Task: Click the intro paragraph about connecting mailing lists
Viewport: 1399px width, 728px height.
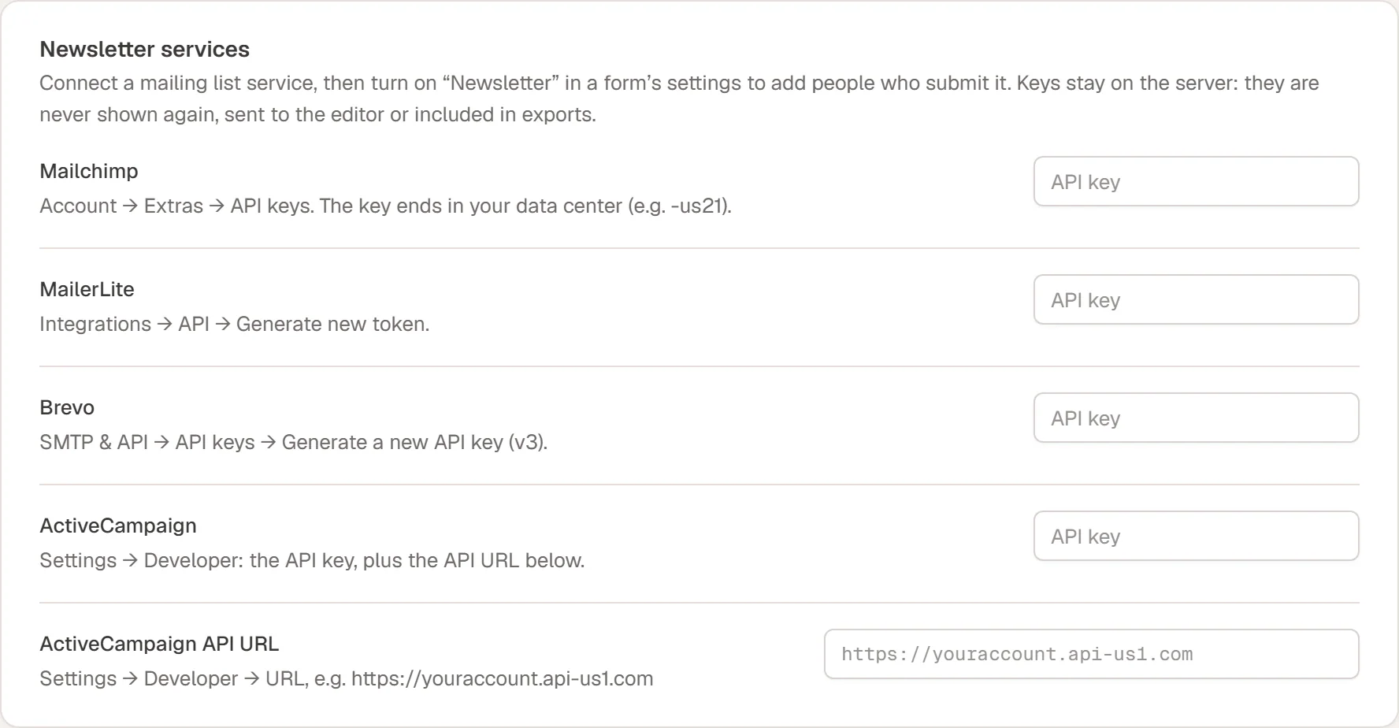Action: click(x=679, y=98)
